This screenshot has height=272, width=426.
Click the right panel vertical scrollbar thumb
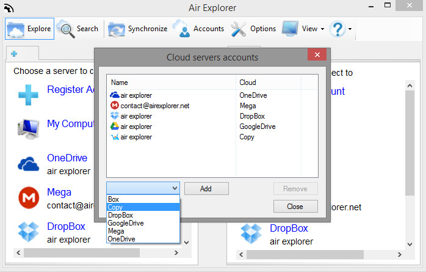tap(410, 143)
